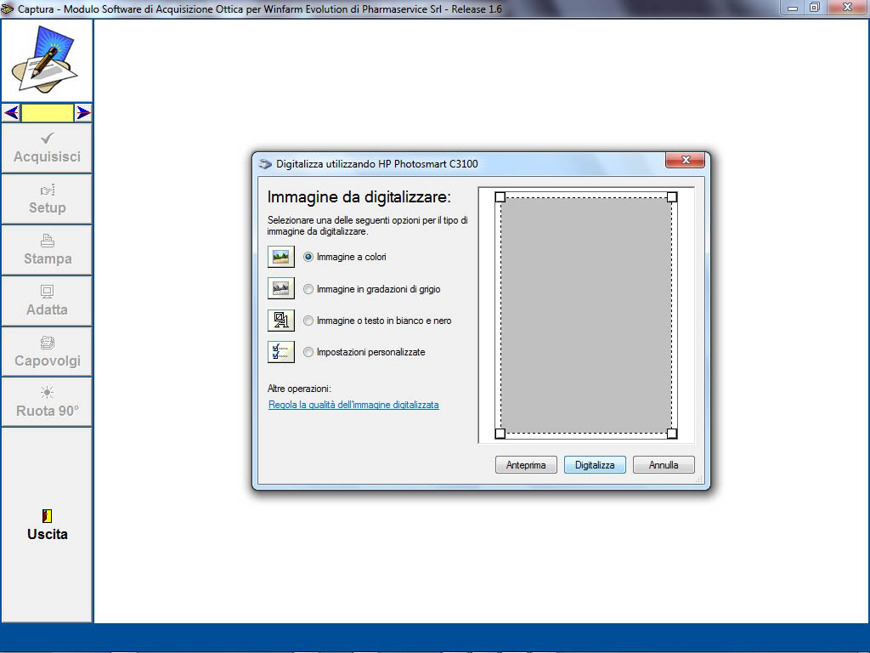
Task: Click the Uscita exit door icon
Action: [x=47, y=515]
